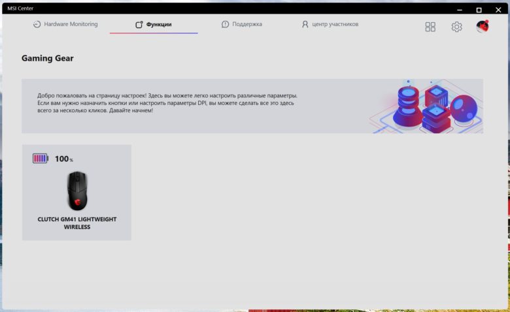
Task: Click CLUTCH GM41 LIGHTWEIGHT WIRELESS device name
Action: click(77, 223)
